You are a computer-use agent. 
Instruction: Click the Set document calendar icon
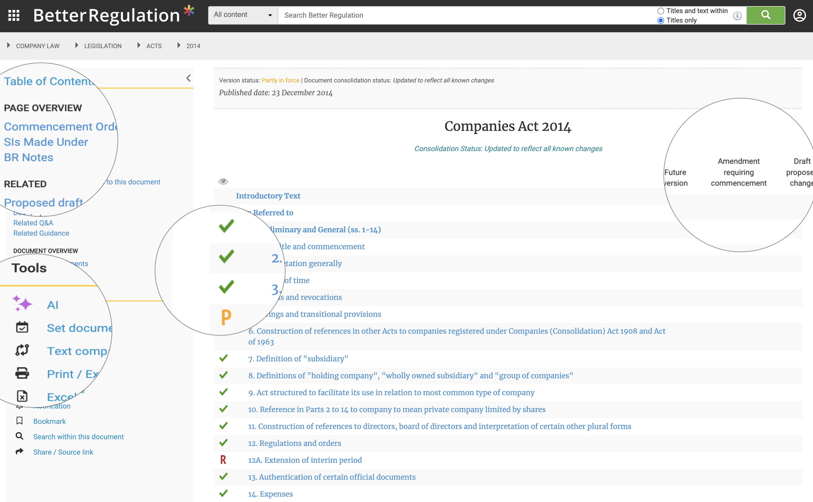[x=22, y=327]
